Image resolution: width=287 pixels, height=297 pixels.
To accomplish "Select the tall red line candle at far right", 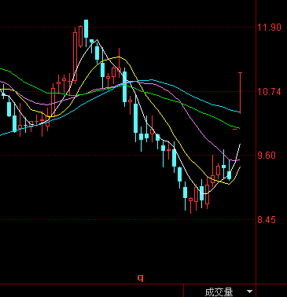I will [240, 93].
